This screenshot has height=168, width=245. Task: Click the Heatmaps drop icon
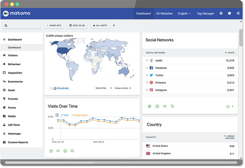point(4,134)
